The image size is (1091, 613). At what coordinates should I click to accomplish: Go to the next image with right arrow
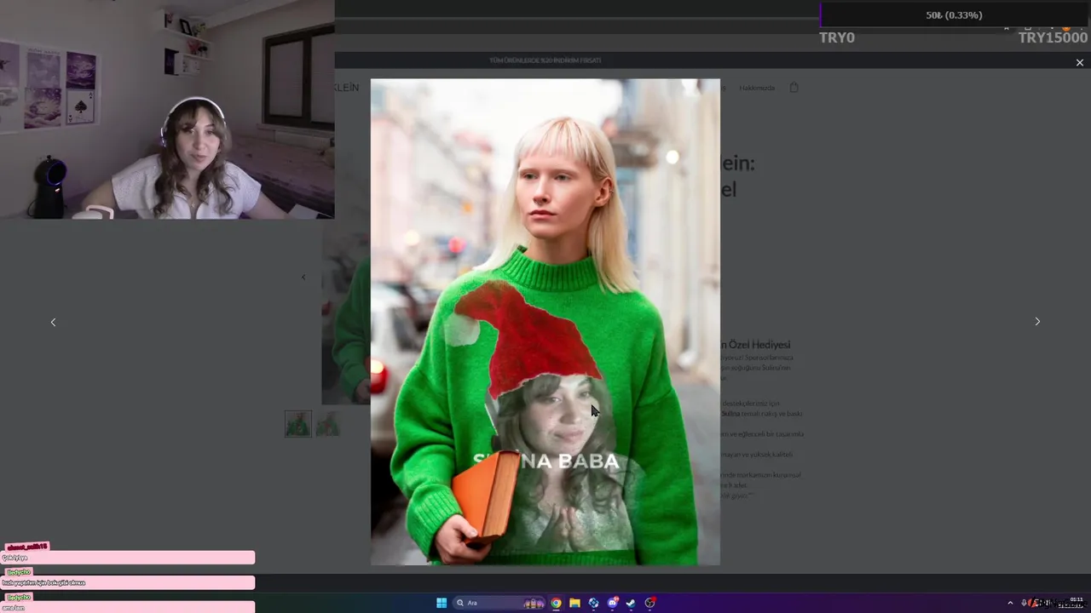(1037, 322)
